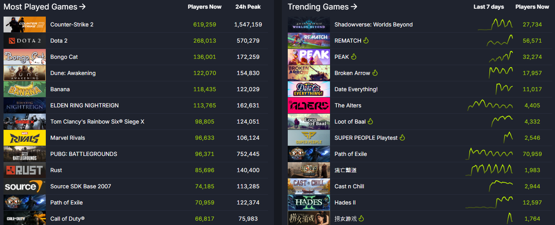Click the Source SDK Base 2007 thumbnail
Screen dimensions: 555x225
(24, 186)
